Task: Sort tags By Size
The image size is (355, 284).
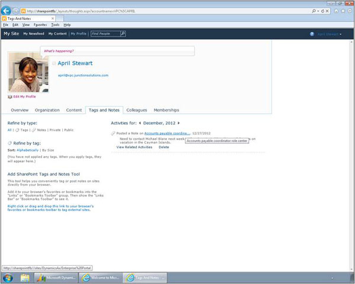Action: [48, 150]
